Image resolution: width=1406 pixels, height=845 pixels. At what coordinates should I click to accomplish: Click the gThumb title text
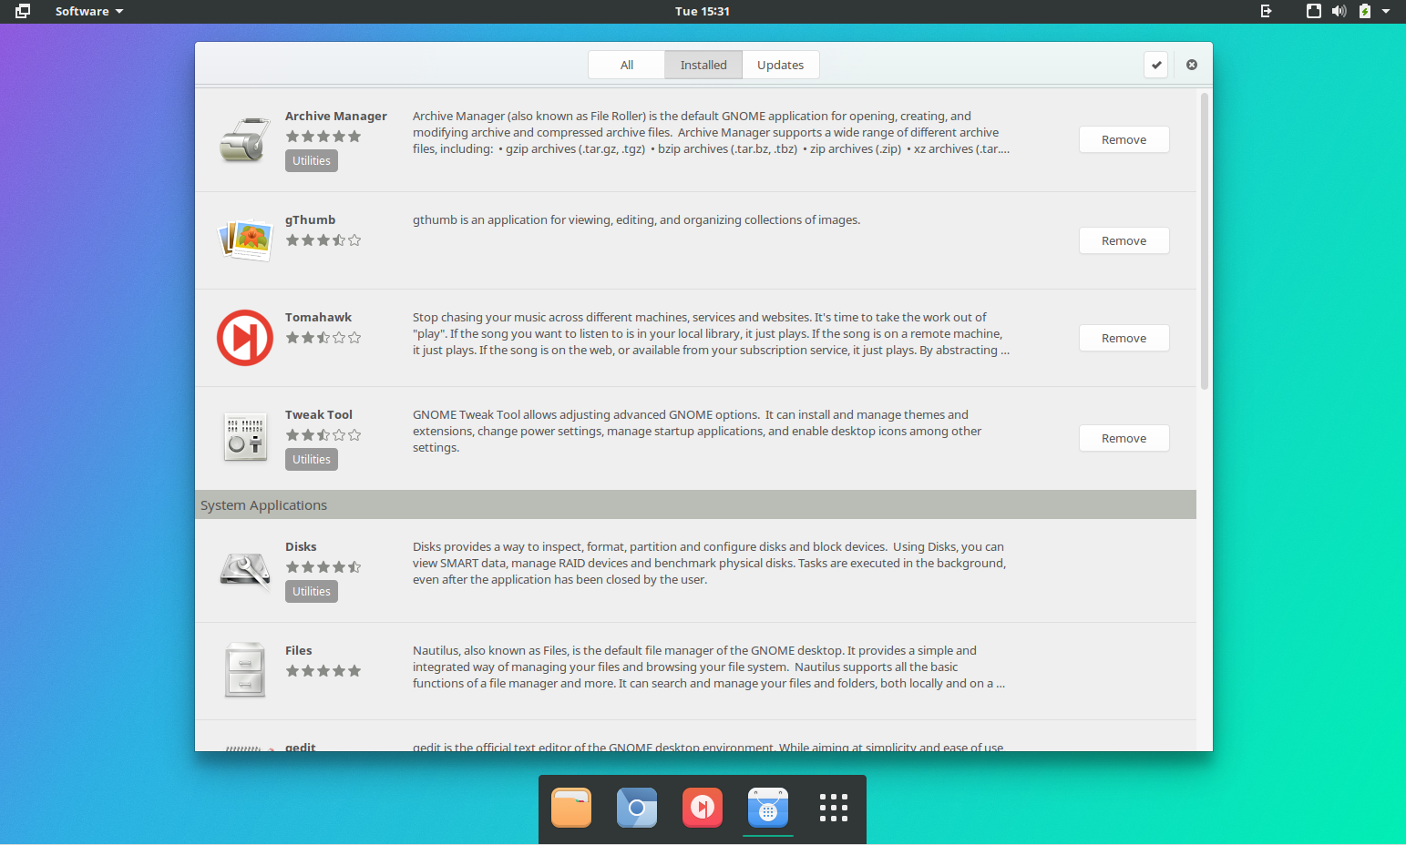(x=311, y=219)
